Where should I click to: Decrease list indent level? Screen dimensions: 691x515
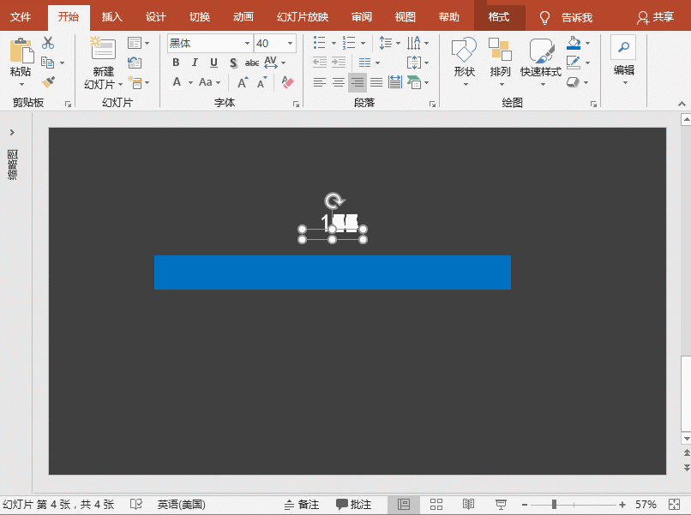320,63
